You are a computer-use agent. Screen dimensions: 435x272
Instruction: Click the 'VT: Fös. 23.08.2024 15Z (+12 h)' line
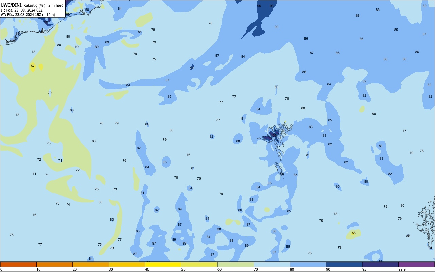pyautogui.click(x=28, y=15)
